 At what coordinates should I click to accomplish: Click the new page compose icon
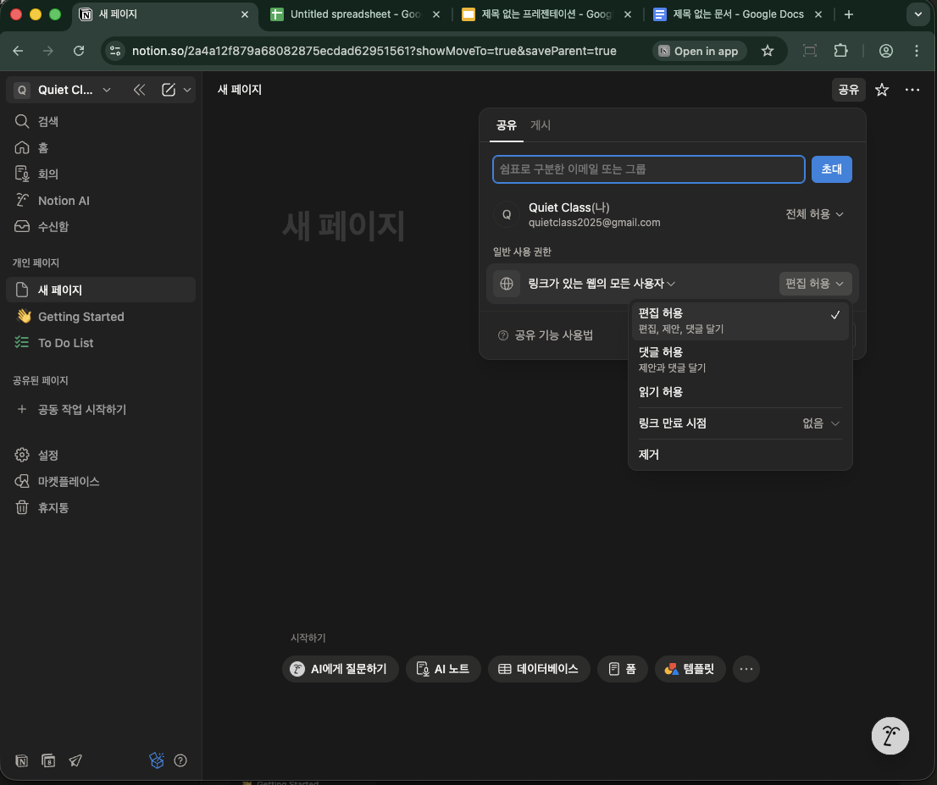(x=169, y=90)
